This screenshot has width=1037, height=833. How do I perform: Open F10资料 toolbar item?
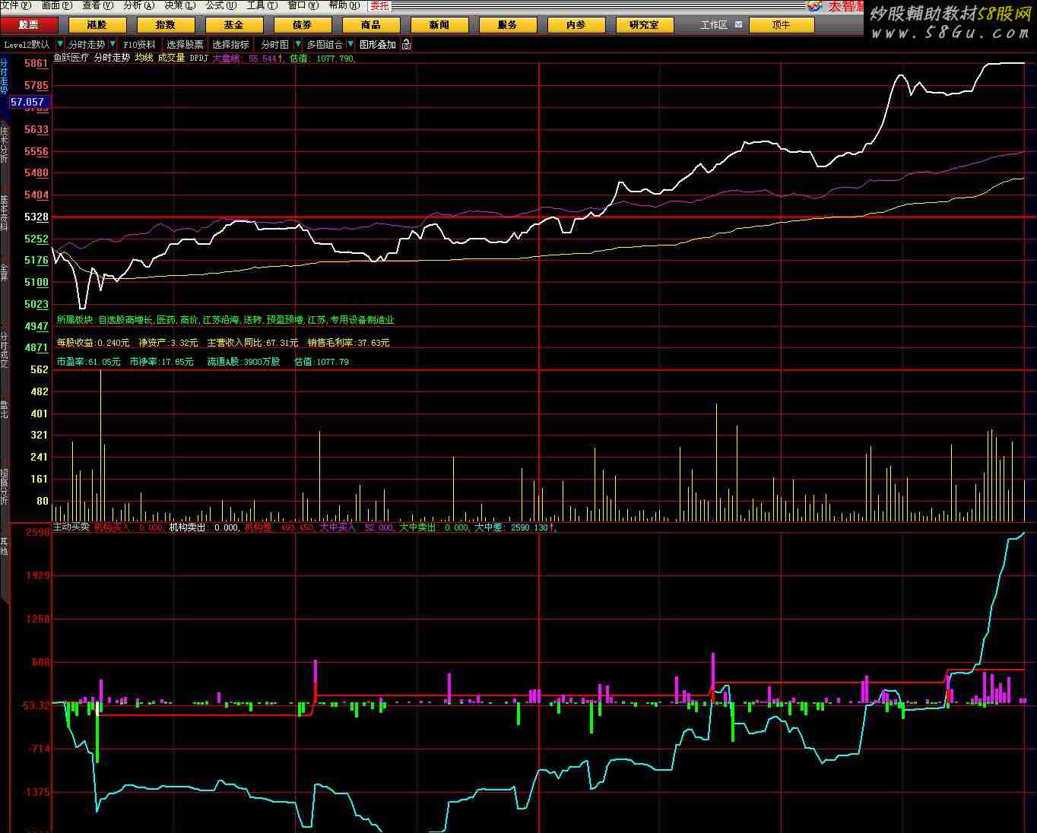[139, 45]
